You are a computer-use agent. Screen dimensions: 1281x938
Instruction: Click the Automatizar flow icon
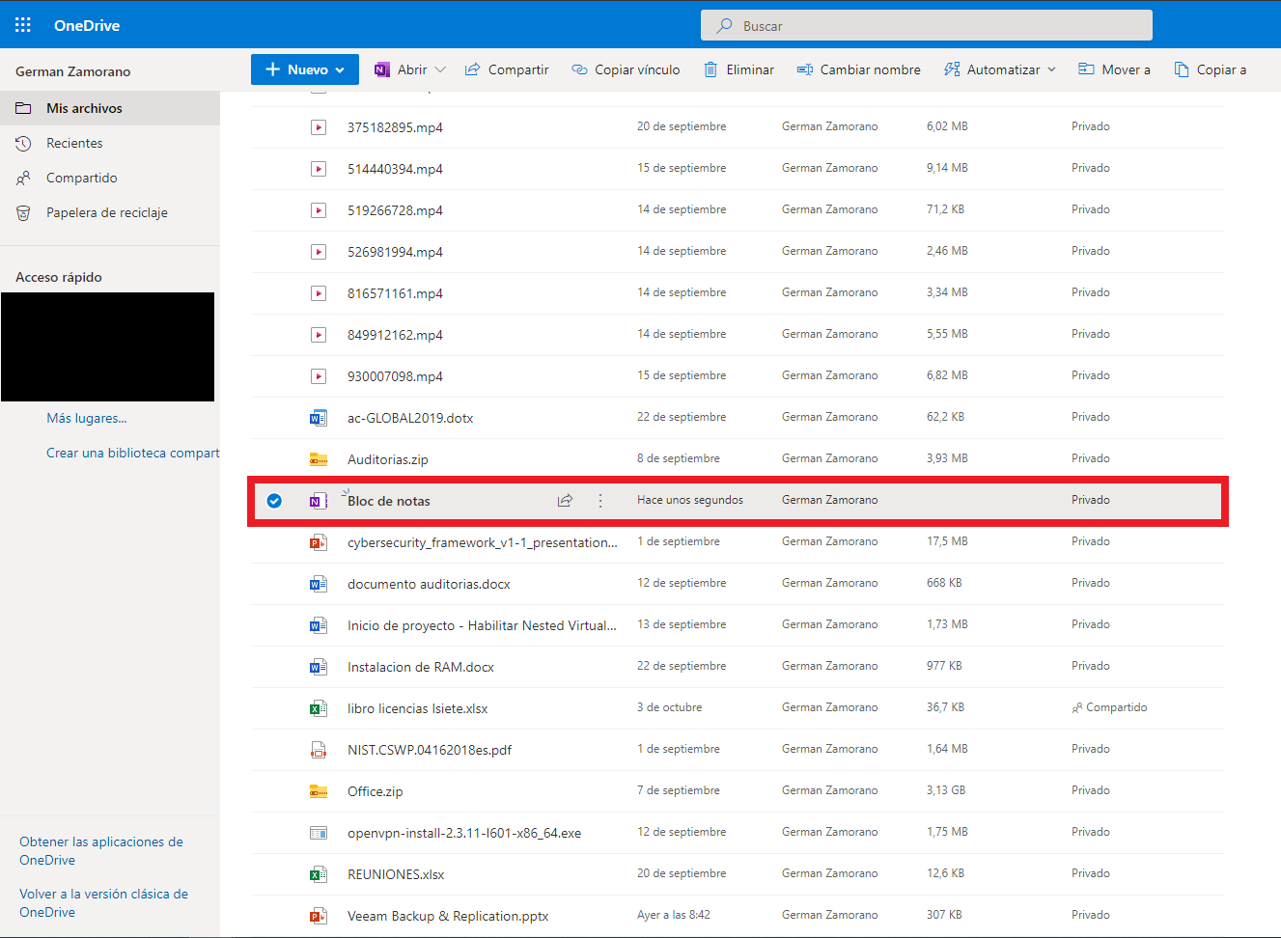click(x=952, y=69)
